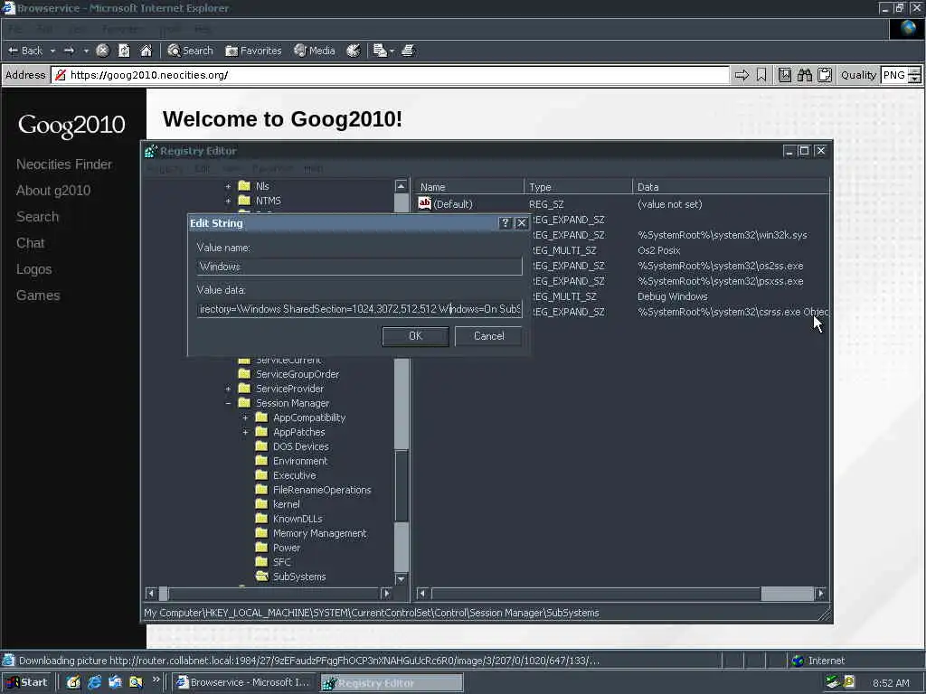Screen dimensions: 926x694
Task: Click the bookmark ribbon icon
Action: [x=761, y=75]
